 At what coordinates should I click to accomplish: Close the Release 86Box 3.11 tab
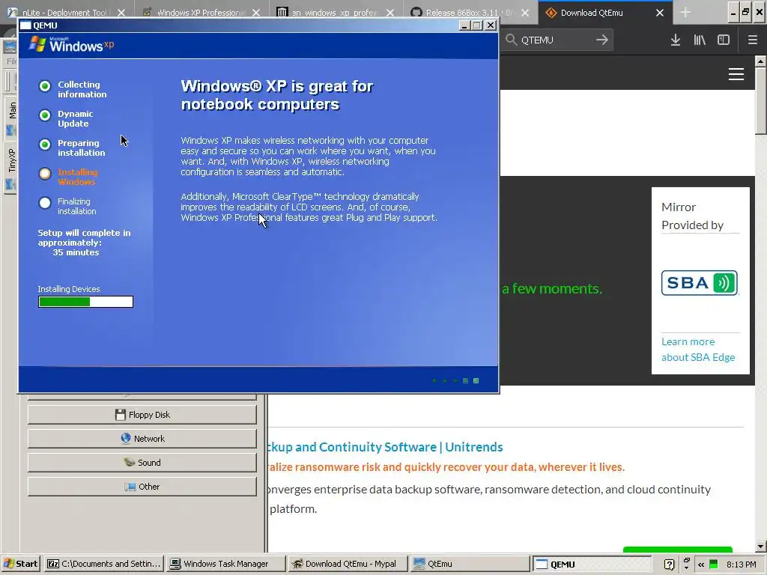(525, 13)
